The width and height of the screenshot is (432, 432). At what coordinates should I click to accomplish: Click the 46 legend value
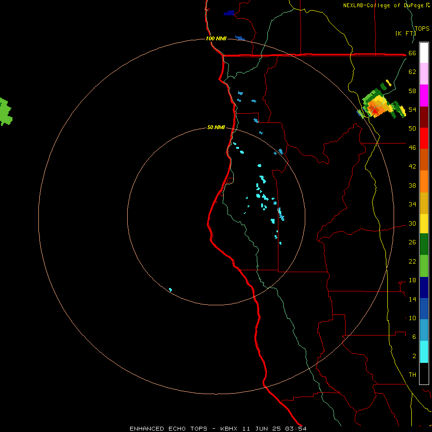[x=412, y=148]
